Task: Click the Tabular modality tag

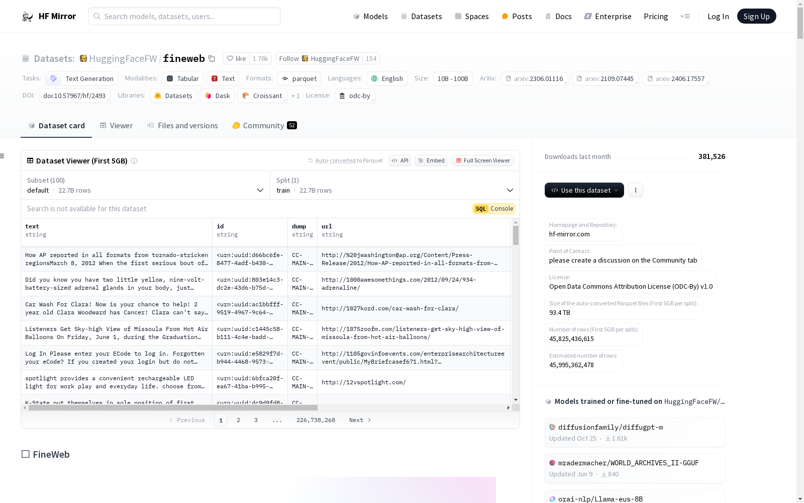Action: (x=183, y=79)
